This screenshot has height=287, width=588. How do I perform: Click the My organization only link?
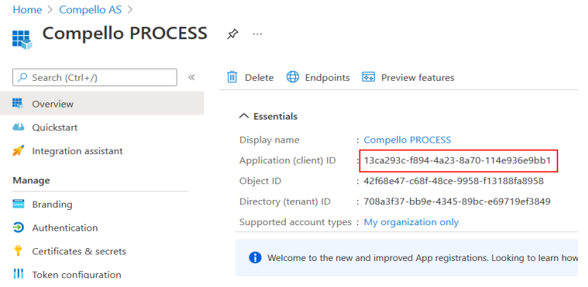pyautogui.click(x=411, y=222)
